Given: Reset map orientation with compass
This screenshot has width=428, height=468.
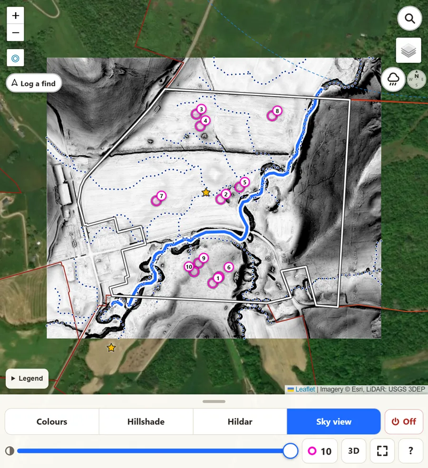Looking at the screenshot, I should (417, 79).
